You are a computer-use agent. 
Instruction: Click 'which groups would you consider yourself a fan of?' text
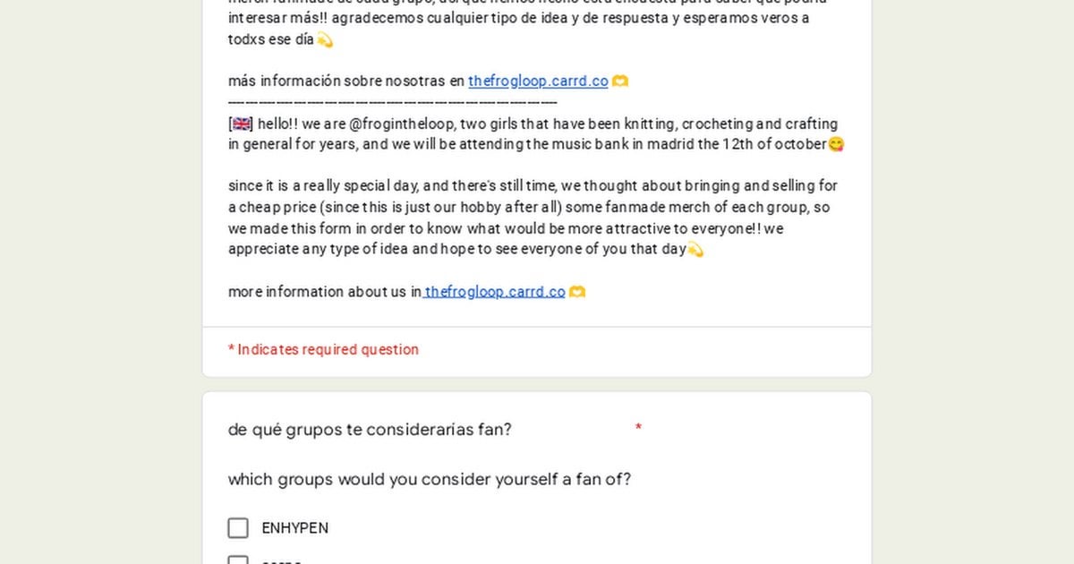click(x=430, y=480)
